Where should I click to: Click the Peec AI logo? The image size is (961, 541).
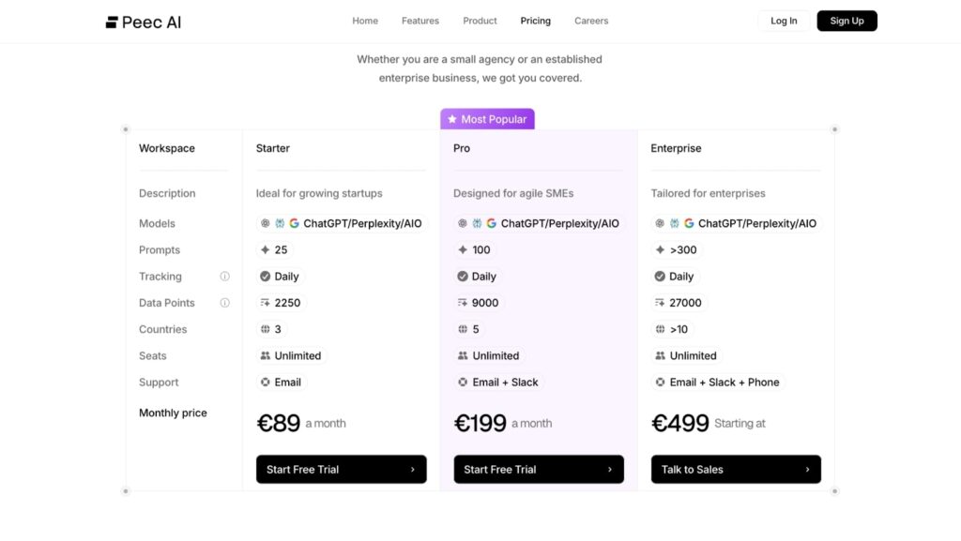click(142, 21)
